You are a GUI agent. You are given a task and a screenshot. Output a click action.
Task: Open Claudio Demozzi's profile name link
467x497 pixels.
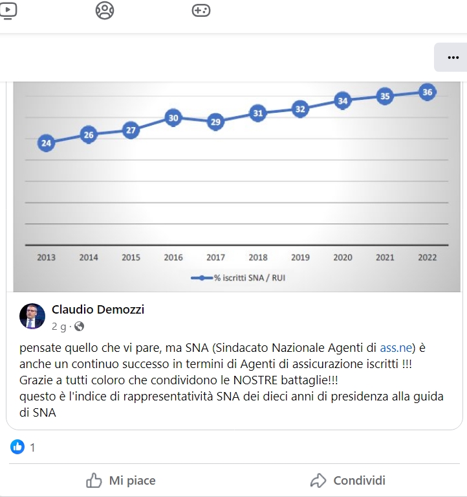tap(98, 309)
